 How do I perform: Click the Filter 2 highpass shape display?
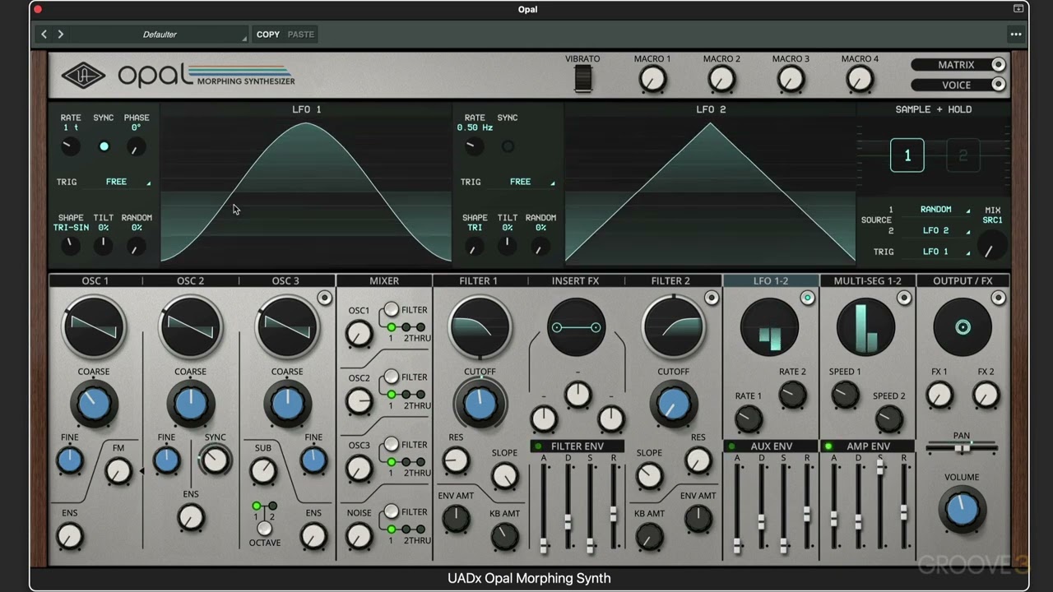[x=673, y=326]
